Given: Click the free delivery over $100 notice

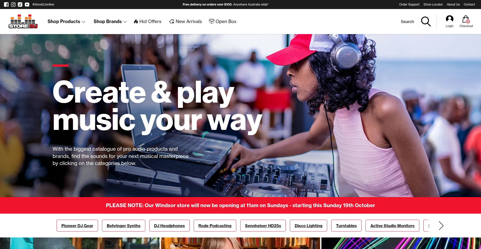Looking at the screenshot, I should tap(225, 5).
